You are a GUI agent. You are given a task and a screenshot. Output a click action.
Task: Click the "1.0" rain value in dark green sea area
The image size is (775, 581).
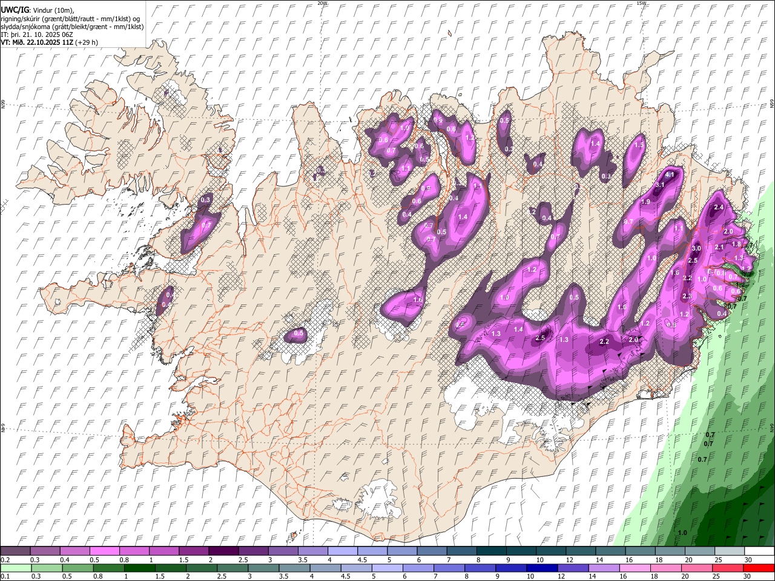[x=682, y=533]
